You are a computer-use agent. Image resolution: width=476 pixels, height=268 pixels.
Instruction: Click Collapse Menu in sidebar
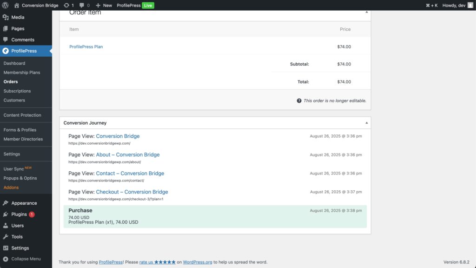click(x=26, y=259)
